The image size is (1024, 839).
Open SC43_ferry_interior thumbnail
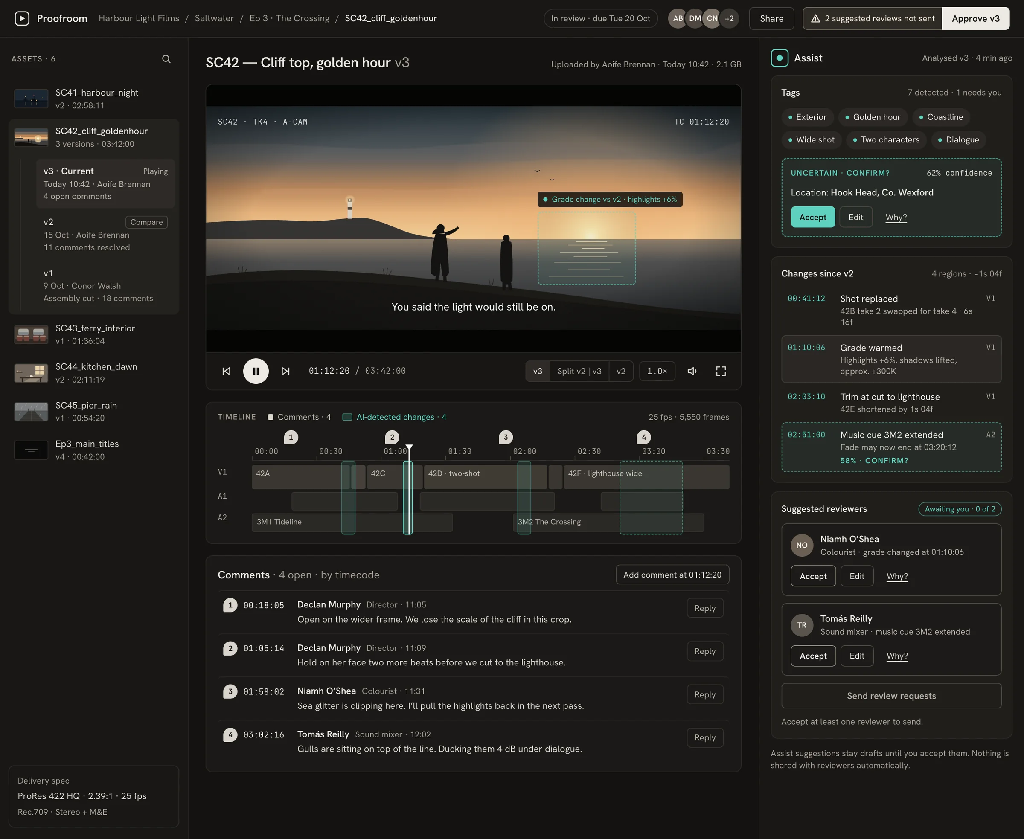click(x=31, y=334)
